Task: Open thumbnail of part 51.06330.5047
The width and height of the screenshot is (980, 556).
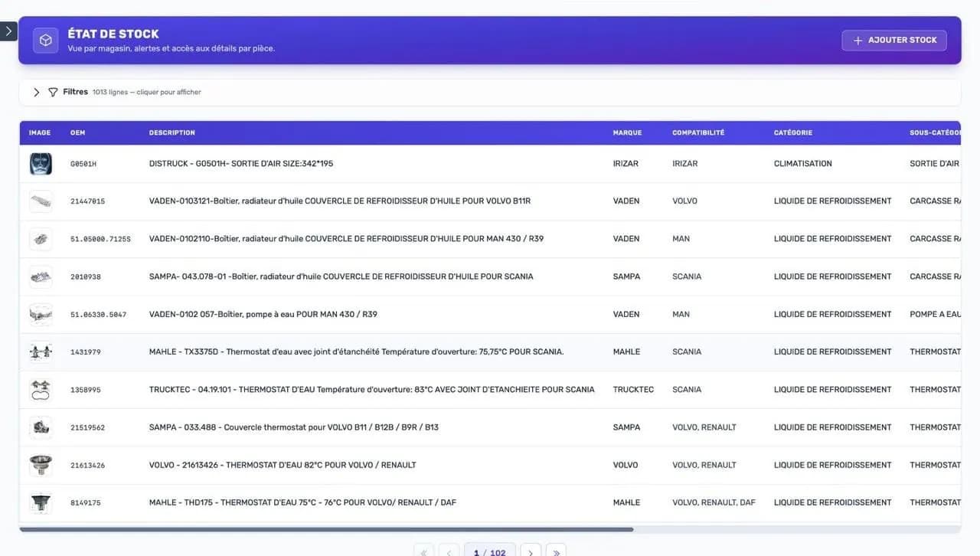Action: click(41, 314)
